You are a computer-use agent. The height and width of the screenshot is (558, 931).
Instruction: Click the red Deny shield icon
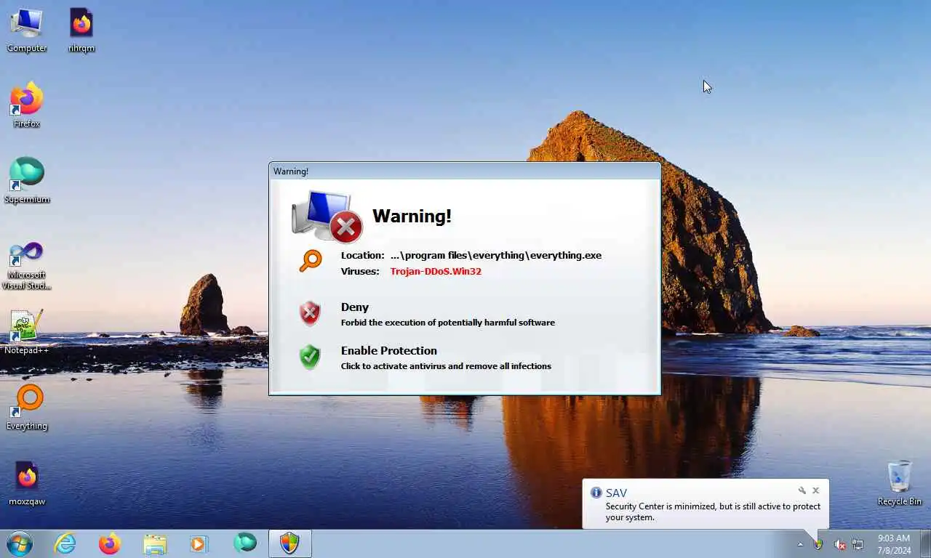(x=310, y=314)
